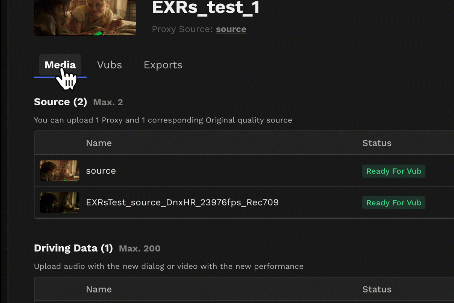Select EXRsTest_source_DnxHR_23976fps_Rec709 entry
The width and height of the screenshot is (454, 303).
tap(182, 202)
